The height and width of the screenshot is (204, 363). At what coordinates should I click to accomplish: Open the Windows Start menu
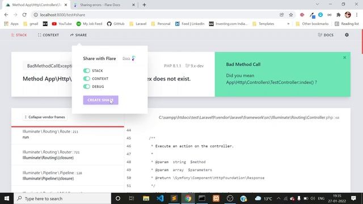[7, 198]
